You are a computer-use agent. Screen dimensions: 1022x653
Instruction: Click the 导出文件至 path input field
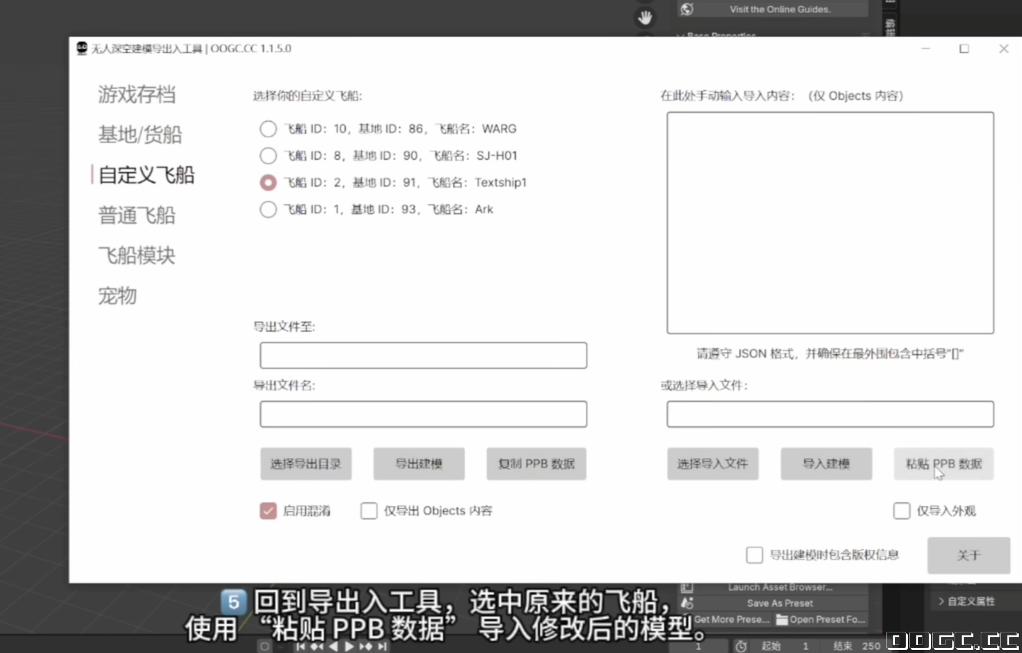(x=423, y=356)
